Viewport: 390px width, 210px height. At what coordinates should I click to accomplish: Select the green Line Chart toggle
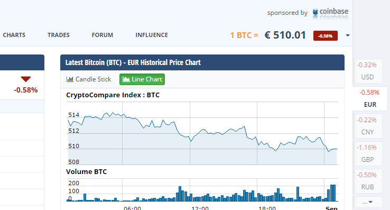click(x=142, y=79)
